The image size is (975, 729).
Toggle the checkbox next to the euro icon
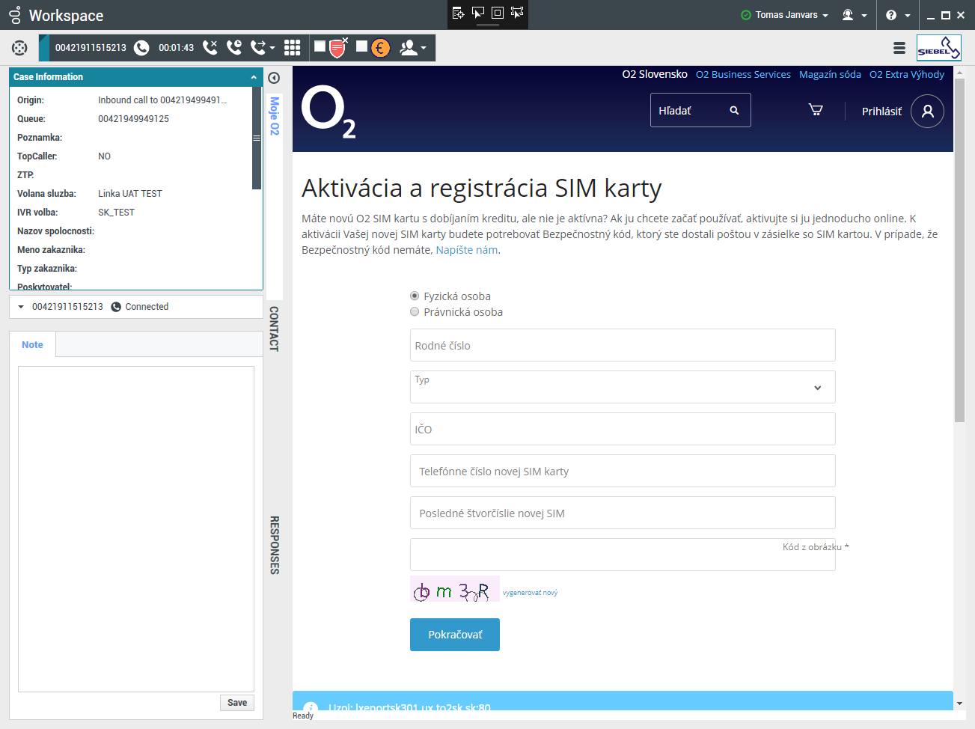(361, 46)
